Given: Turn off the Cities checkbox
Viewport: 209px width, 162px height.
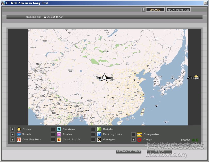Looking at the screenshot, I should (12, 129).
